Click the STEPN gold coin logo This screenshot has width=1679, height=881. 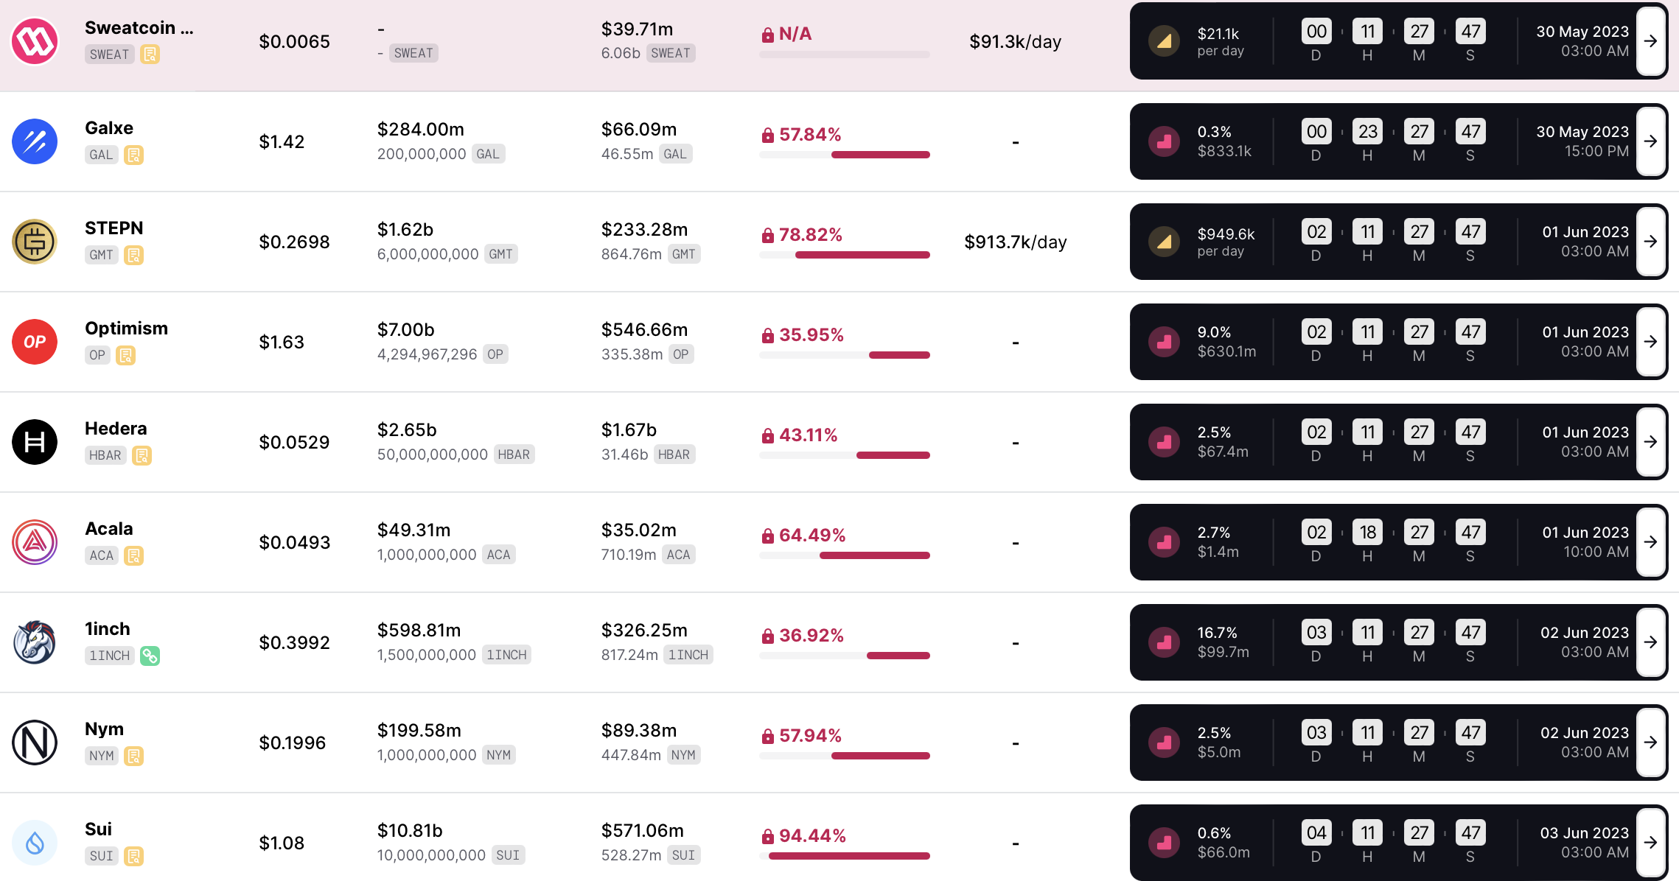coord(35,242)
